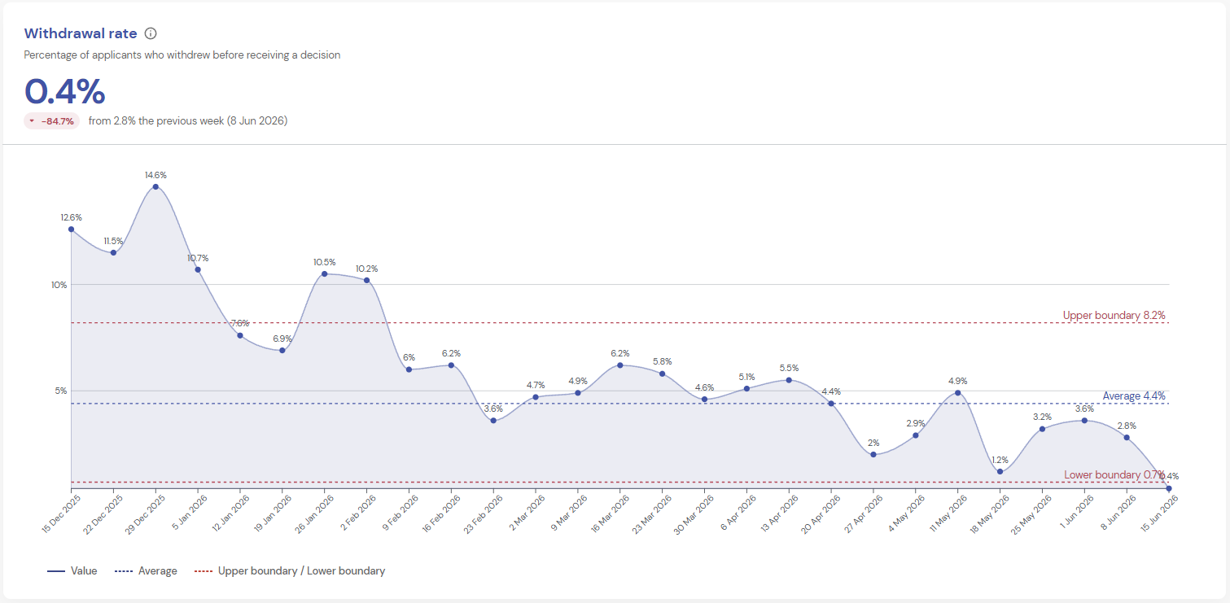Select the 15 Jun 2026 data point dot

(x=1169, y=488)
